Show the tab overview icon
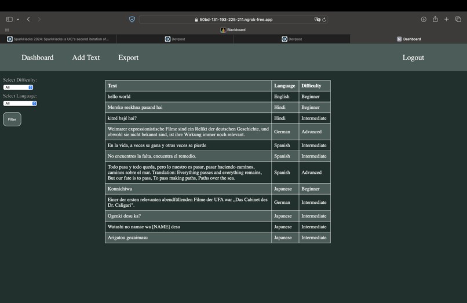Image resolution: width=467 pixels, height=303 pixels. (458, 19)
